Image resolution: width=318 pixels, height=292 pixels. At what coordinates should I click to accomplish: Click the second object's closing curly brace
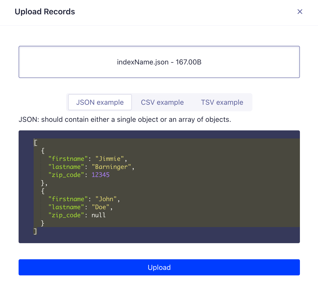(x=43, y=223)
